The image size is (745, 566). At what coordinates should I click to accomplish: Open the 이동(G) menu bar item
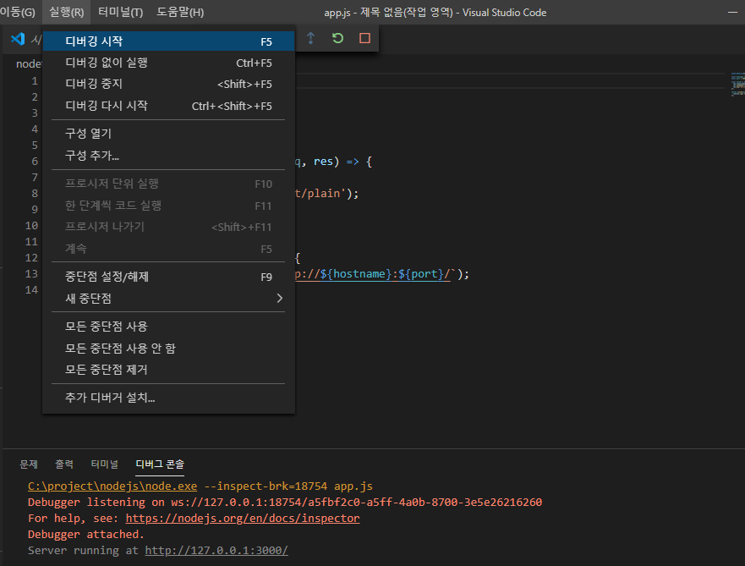coord(18,13)
